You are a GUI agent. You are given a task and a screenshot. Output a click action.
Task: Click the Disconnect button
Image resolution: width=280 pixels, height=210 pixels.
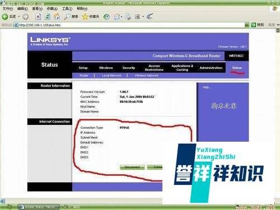(132, 167)
